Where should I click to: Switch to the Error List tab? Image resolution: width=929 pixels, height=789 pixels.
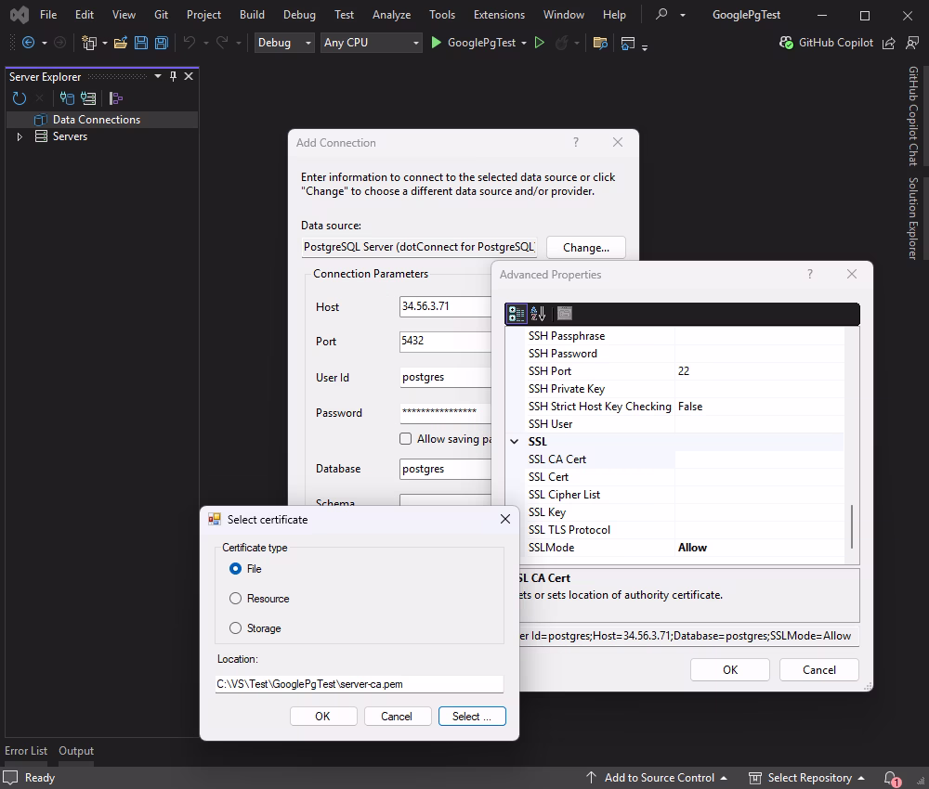tap(26, 751)
